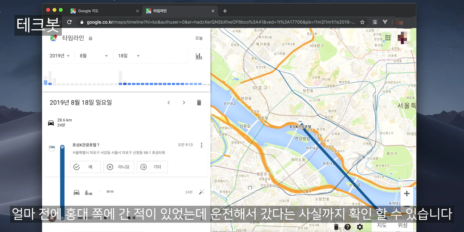Open the Google apps grid
Screen dimensions: 464x232
[x=388, y=38]
